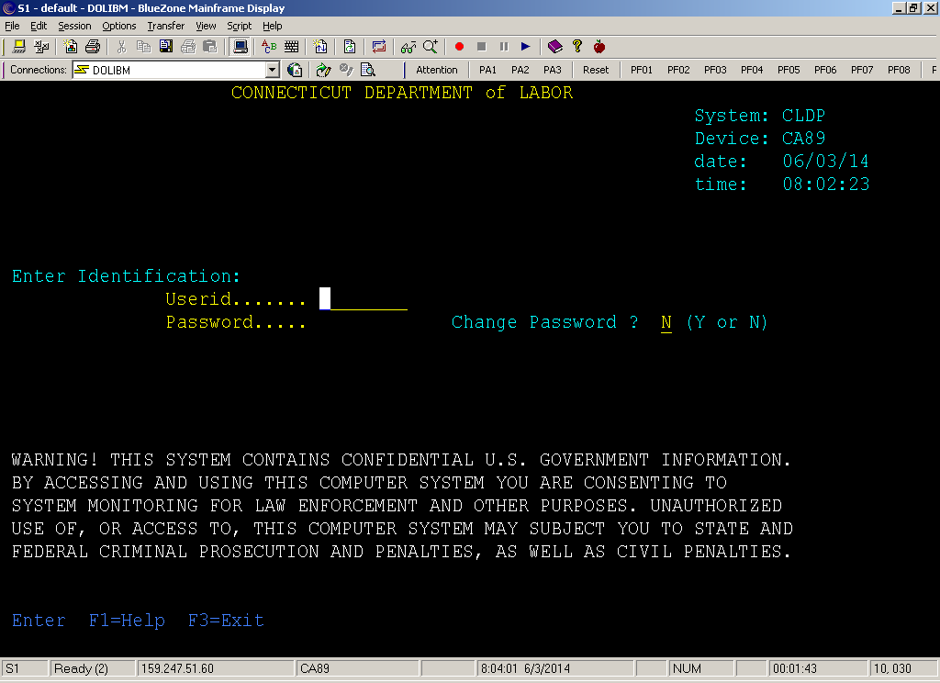Select the Change Password N field
This screenshot has height=683, width=940.
[666, 322]
